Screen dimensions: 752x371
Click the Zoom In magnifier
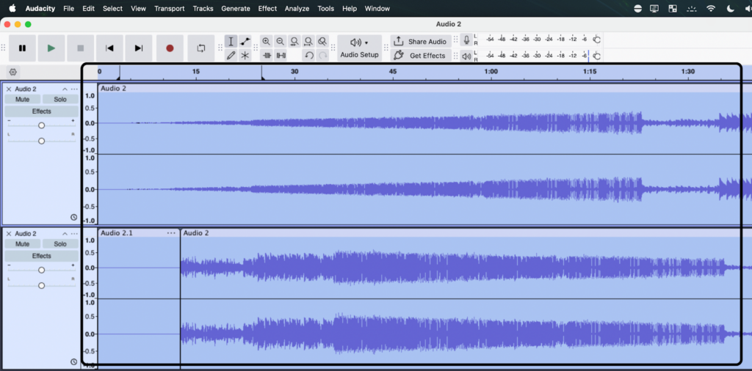pos(266,42)
